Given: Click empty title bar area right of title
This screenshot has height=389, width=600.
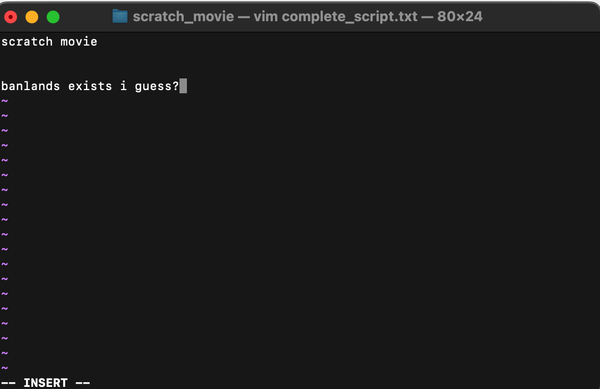Looking at the screenshot, I should (542, 16).
